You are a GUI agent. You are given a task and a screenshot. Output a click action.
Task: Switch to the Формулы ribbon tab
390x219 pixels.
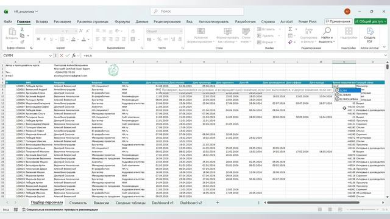click(x=122, y=22)
